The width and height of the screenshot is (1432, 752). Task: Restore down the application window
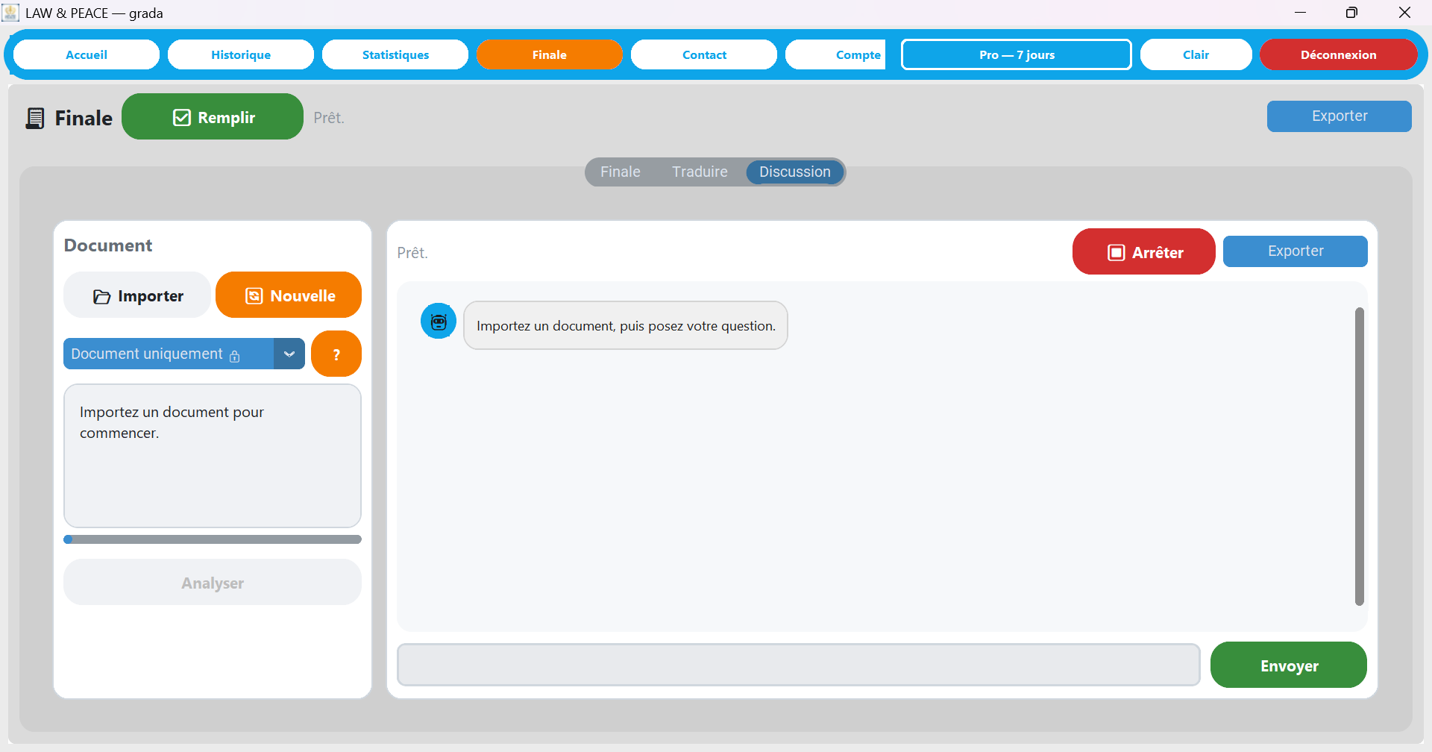click(x=1351, y=13)
